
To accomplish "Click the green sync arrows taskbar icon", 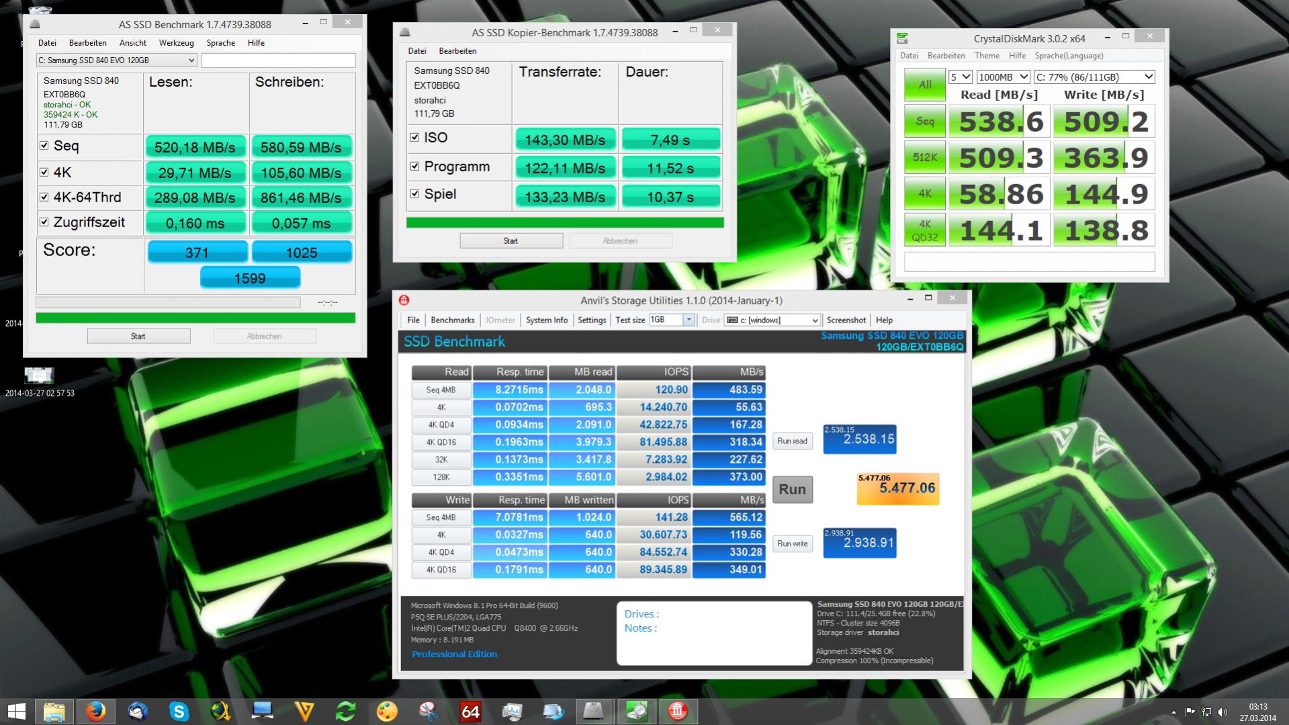I will pyautogui.click(x=346, y=712).
